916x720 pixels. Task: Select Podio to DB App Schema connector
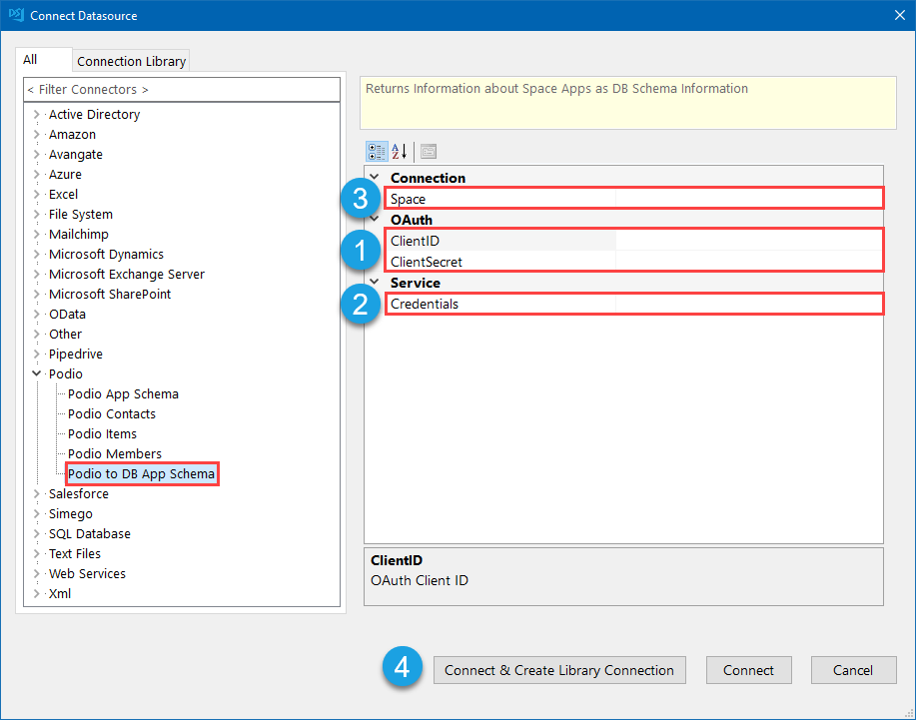[142, 473]
